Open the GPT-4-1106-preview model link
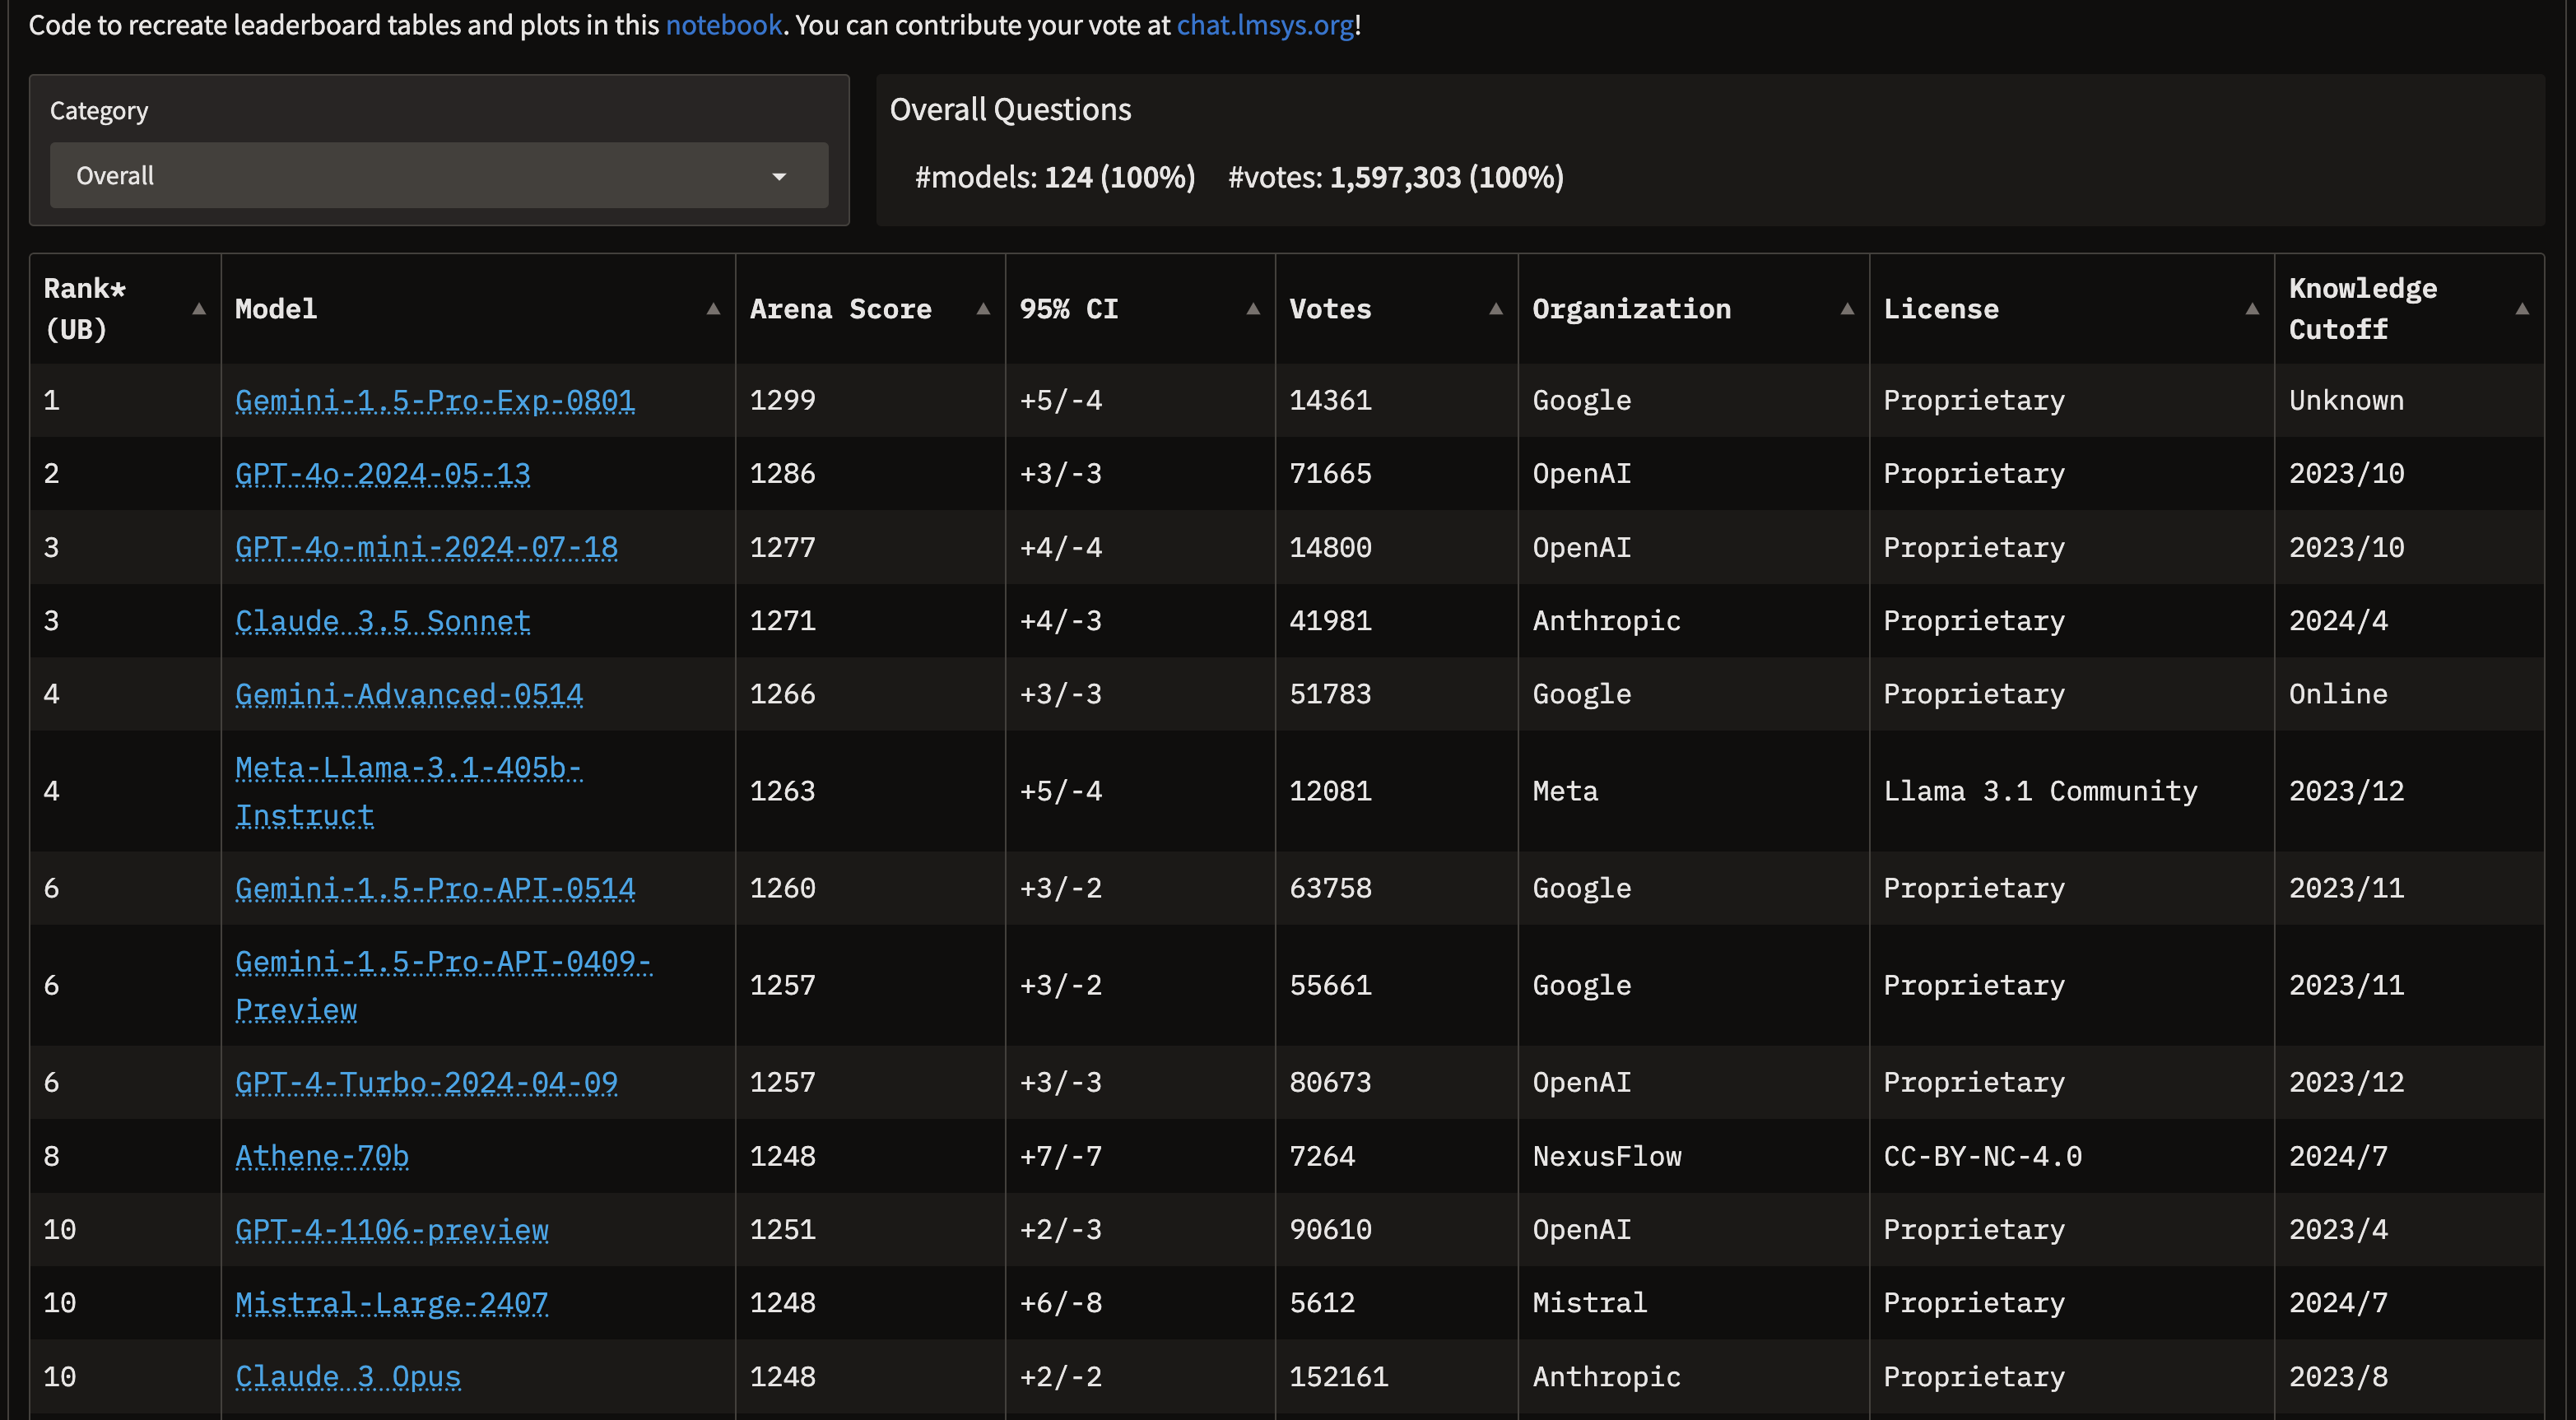This screenshot has width=2576, height=1420. click(x=391, y=1230)
